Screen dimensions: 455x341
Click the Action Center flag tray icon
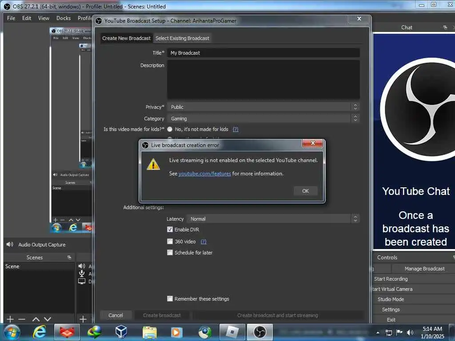click(399, 333)
